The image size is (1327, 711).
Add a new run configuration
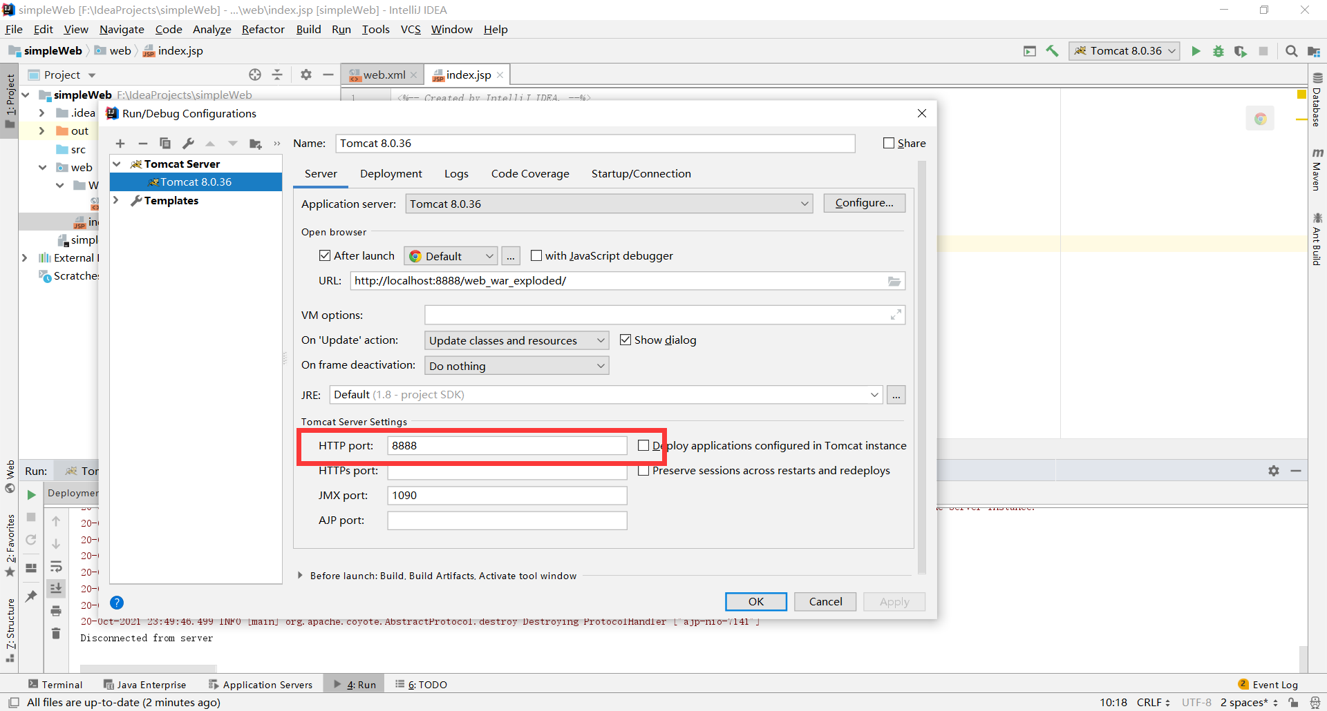120,144
